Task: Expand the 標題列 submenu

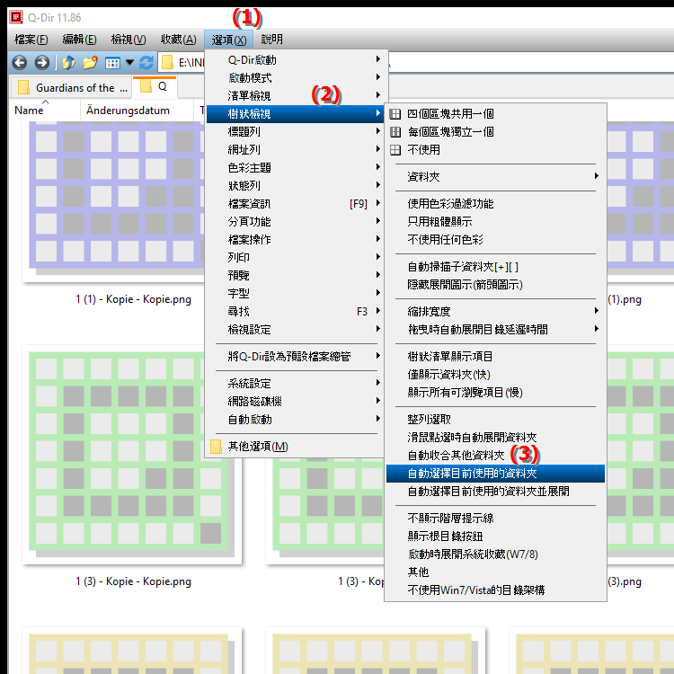Action: tap(296, 132)
